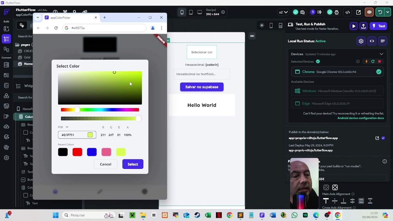Pick the pink recent color swatch
This screenshot has height=221, width=393.
pyautogui.click(x=106, y=152)
